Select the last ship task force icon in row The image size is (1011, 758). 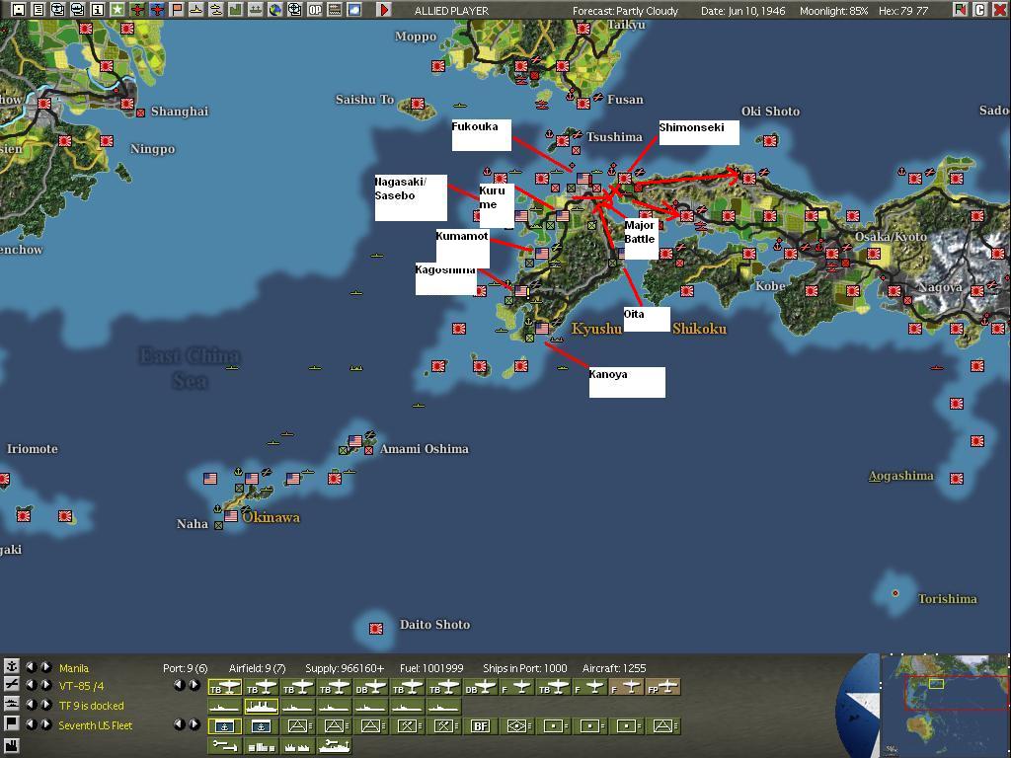(x=443, y=707)
